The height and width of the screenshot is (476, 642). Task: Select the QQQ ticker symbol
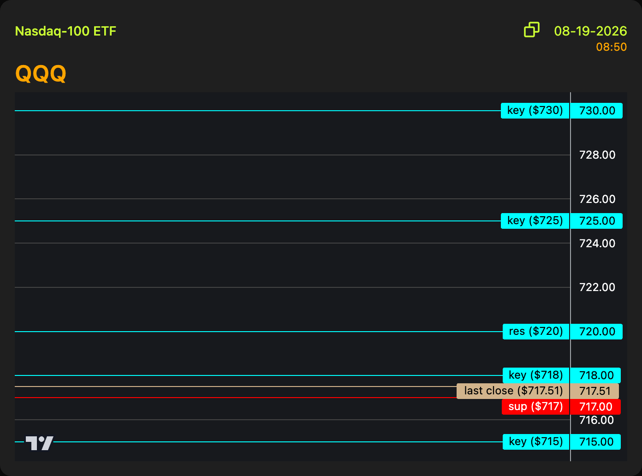click(x=41, y=73)
